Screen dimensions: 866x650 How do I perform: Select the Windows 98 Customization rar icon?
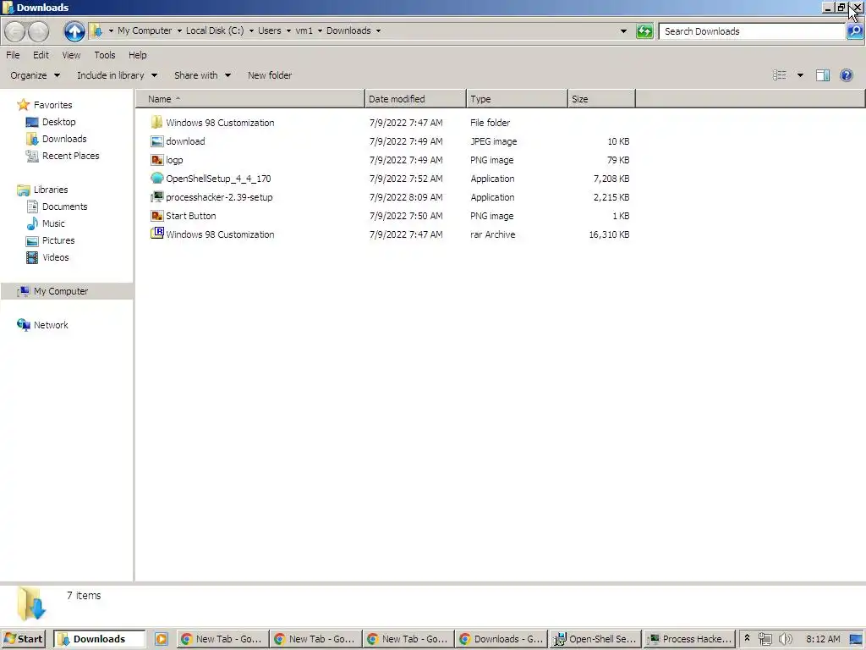click(156, 234)
